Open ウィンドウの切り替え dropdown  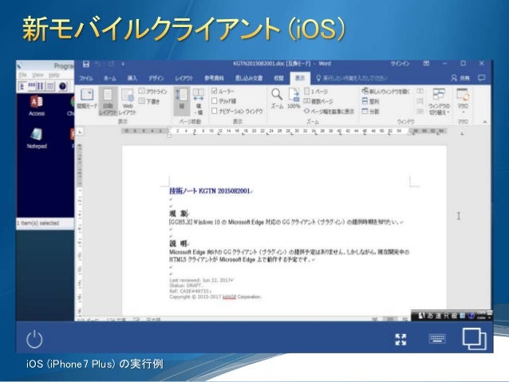point(439,101)
